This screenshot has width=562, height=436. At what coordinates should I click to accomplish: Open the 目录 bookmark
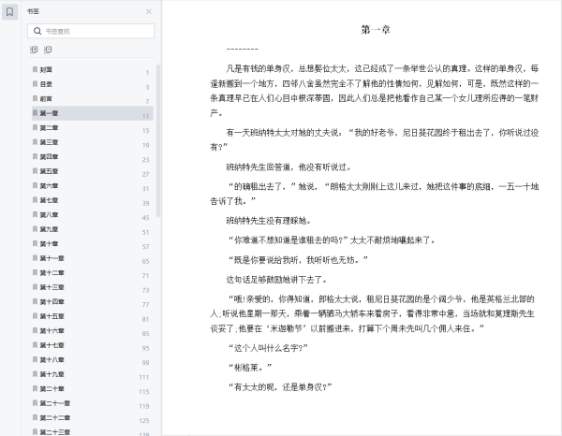click(93, 84)
